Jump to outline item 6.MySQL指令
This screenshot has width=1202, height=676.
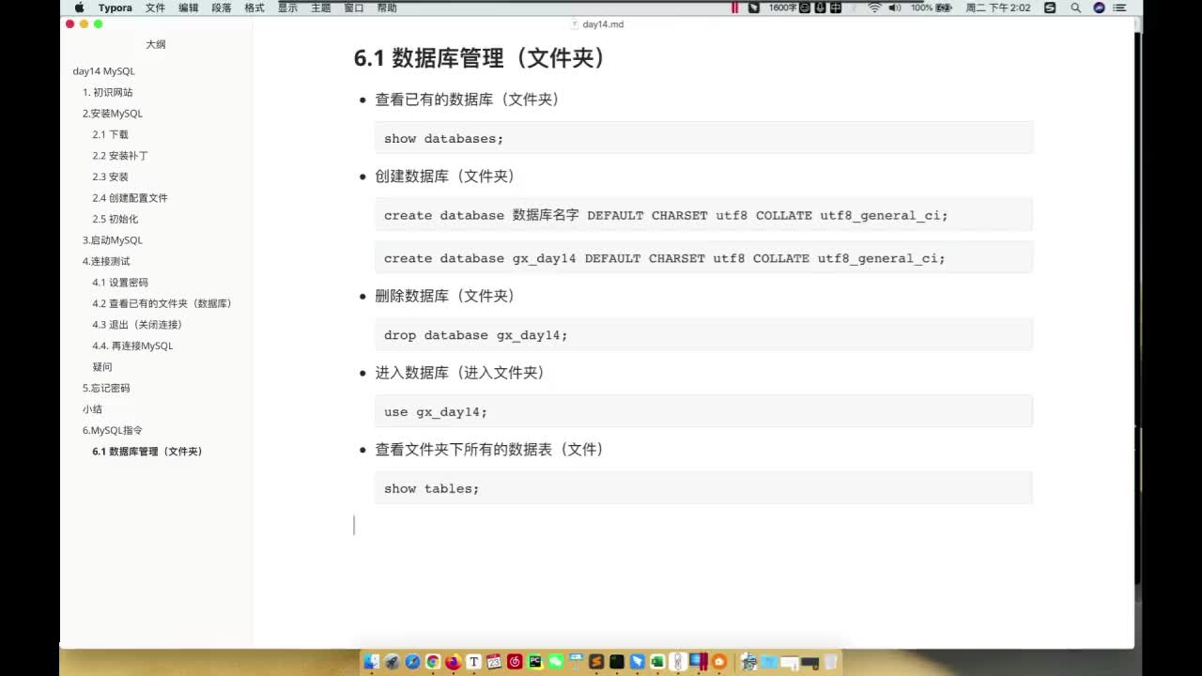[x=113, y=430]
